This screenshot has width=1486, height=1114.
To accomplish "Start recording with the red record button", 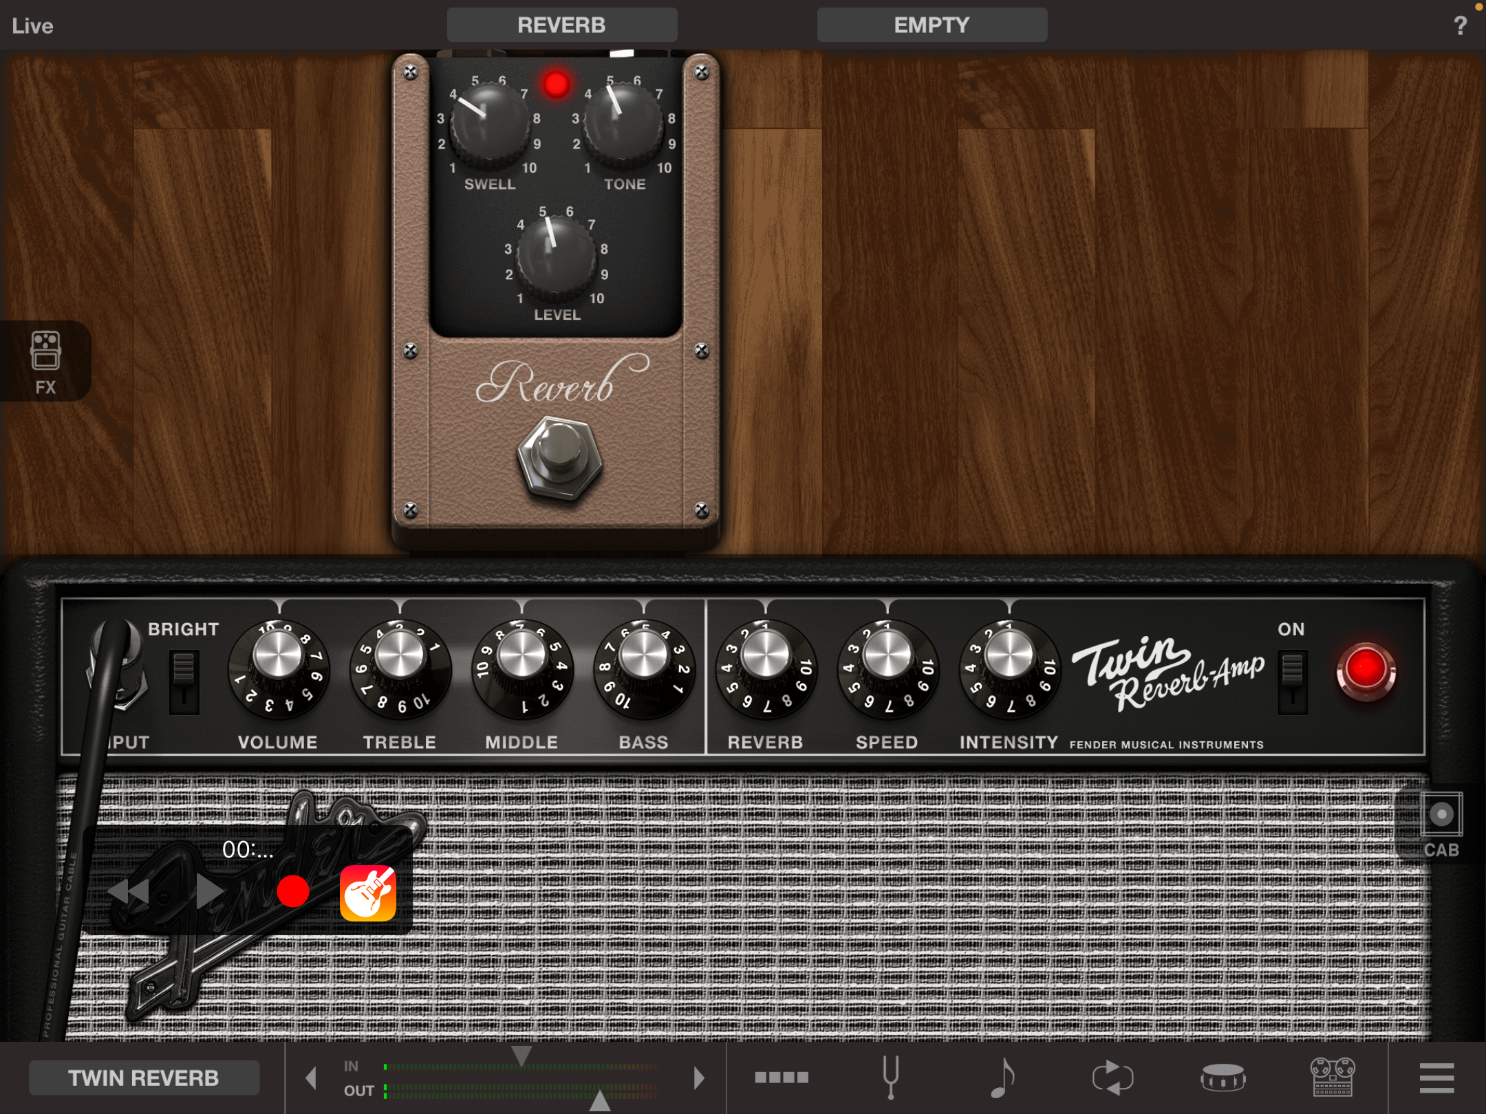I will pos(292,892).
